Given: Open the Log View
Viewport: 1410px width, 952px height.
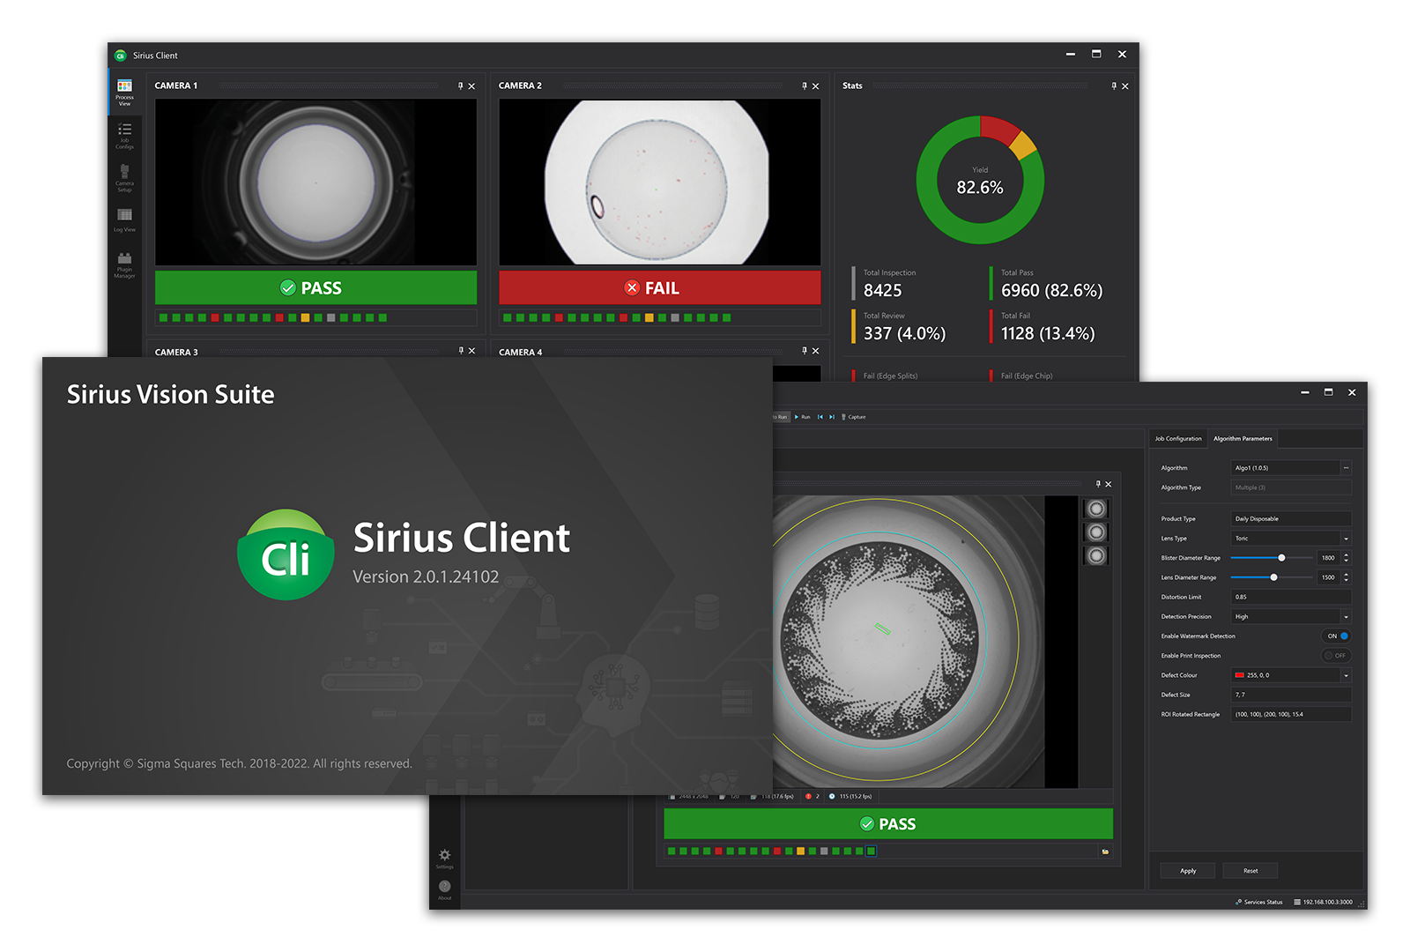Looking at the screenshot, I should [124, 219].
